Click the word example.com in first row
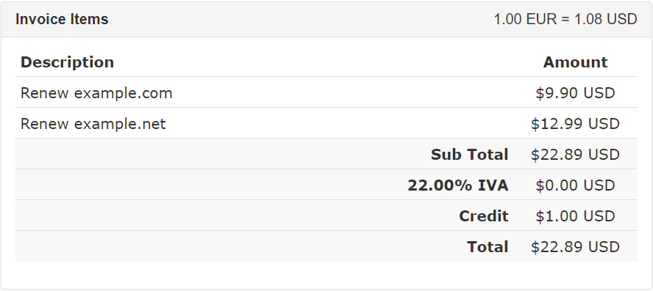 click(x=124, y=93)
